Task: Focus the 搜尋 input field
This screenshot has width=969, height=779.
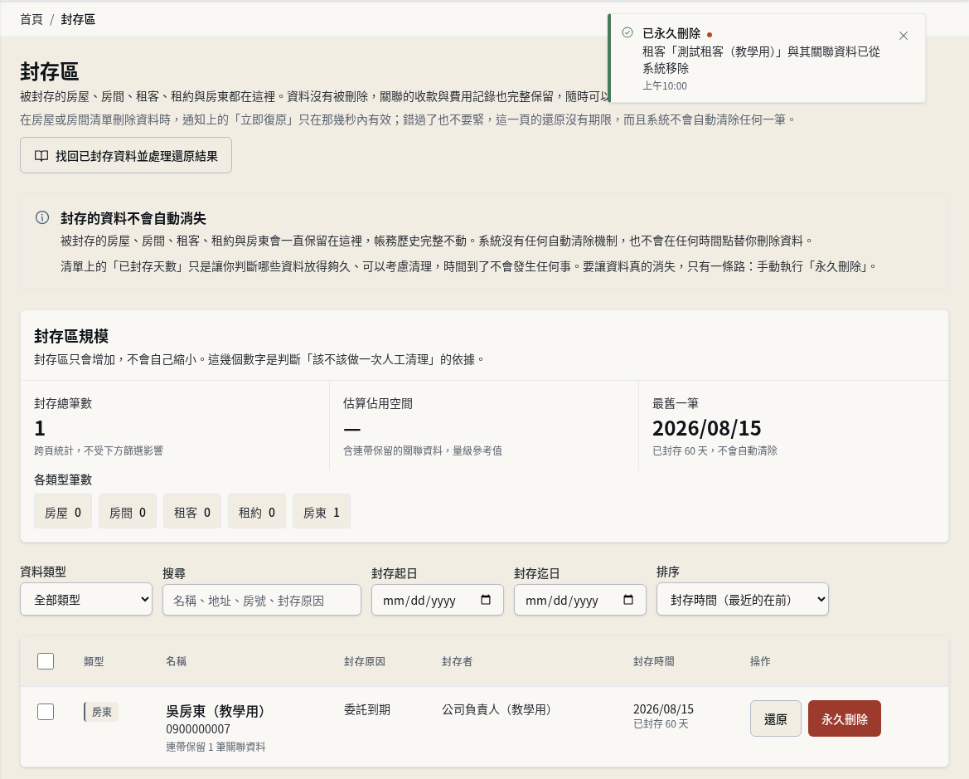Action: tap(261, 600)
